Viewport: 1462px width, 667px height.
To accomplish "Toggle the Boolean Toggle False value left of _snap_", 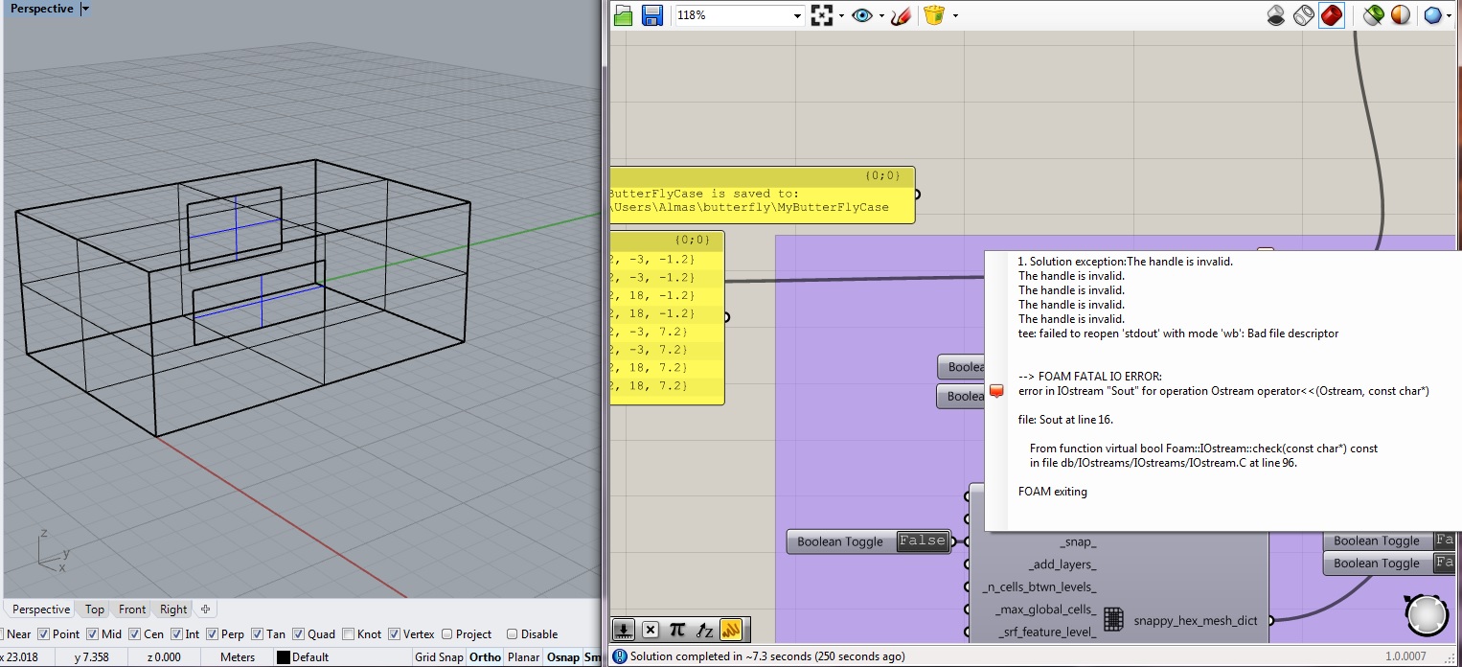I will coord(922,541).
